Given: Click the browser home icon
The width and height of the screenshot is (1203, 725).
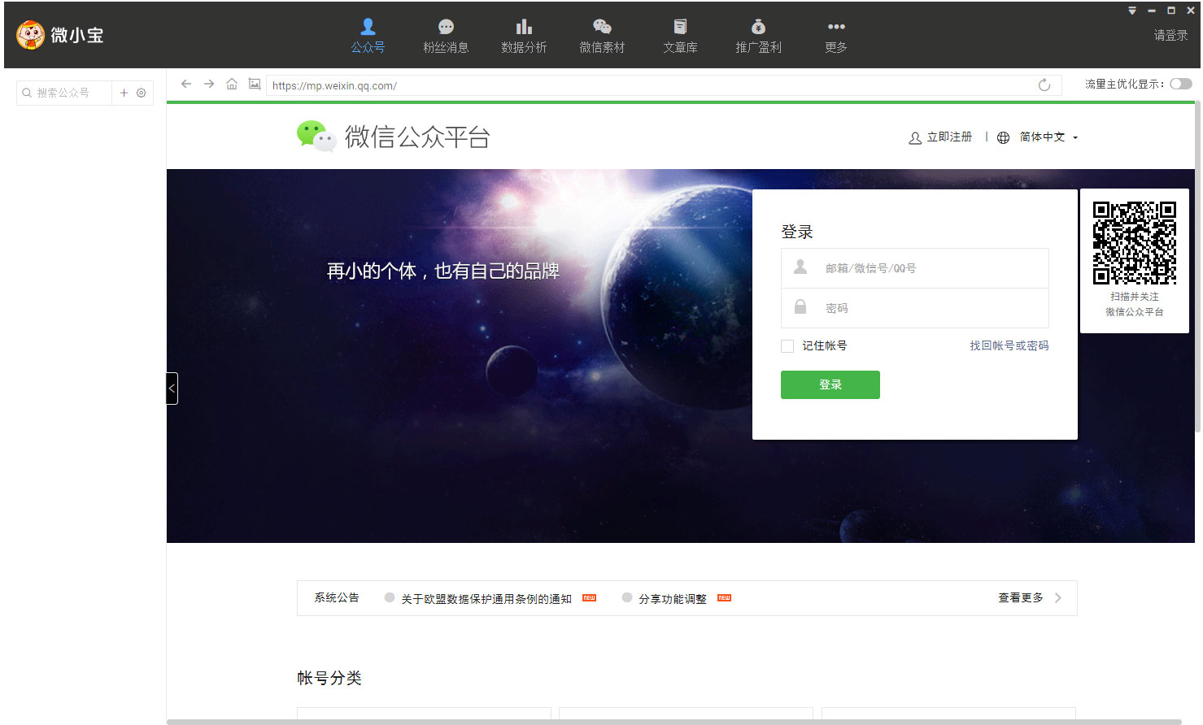Looking at the screenshot, I should pyautogui.click(x=232, y=85).
